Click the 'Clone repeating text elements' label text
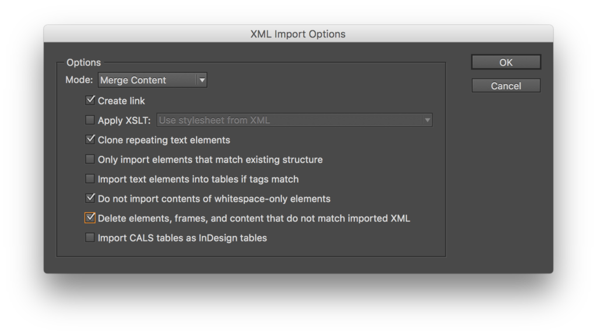Viewport: 597px width, 336px height. (x=164, y=140)
